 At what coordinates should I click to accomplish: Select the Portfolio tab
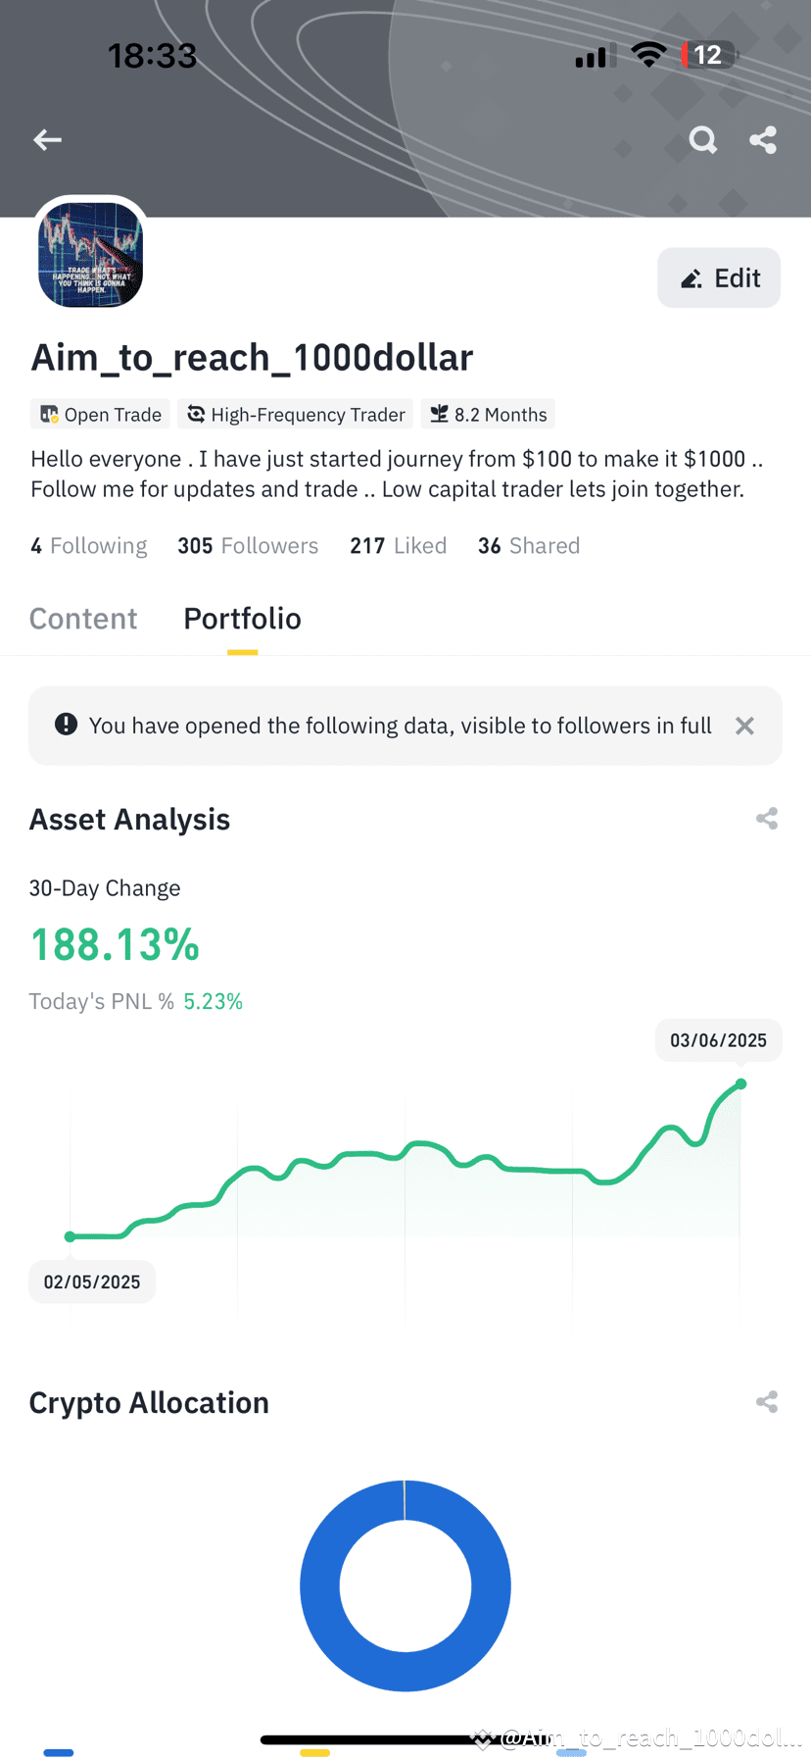click(243, 619)
